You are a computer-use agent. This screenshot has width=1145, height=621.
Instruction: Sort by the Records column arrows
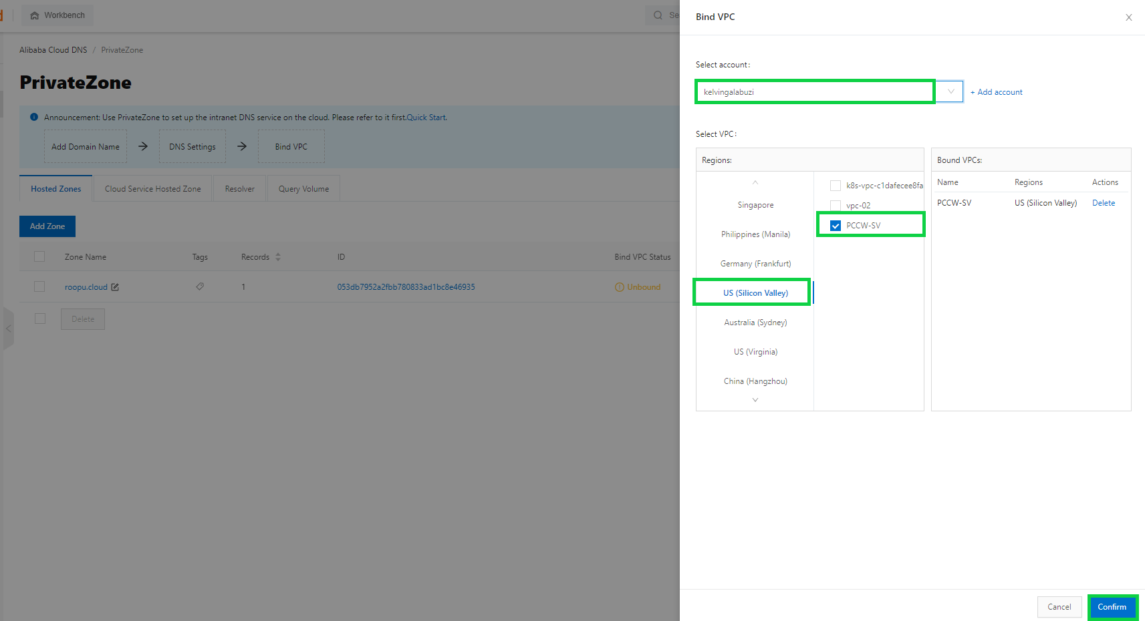(278, 257)
